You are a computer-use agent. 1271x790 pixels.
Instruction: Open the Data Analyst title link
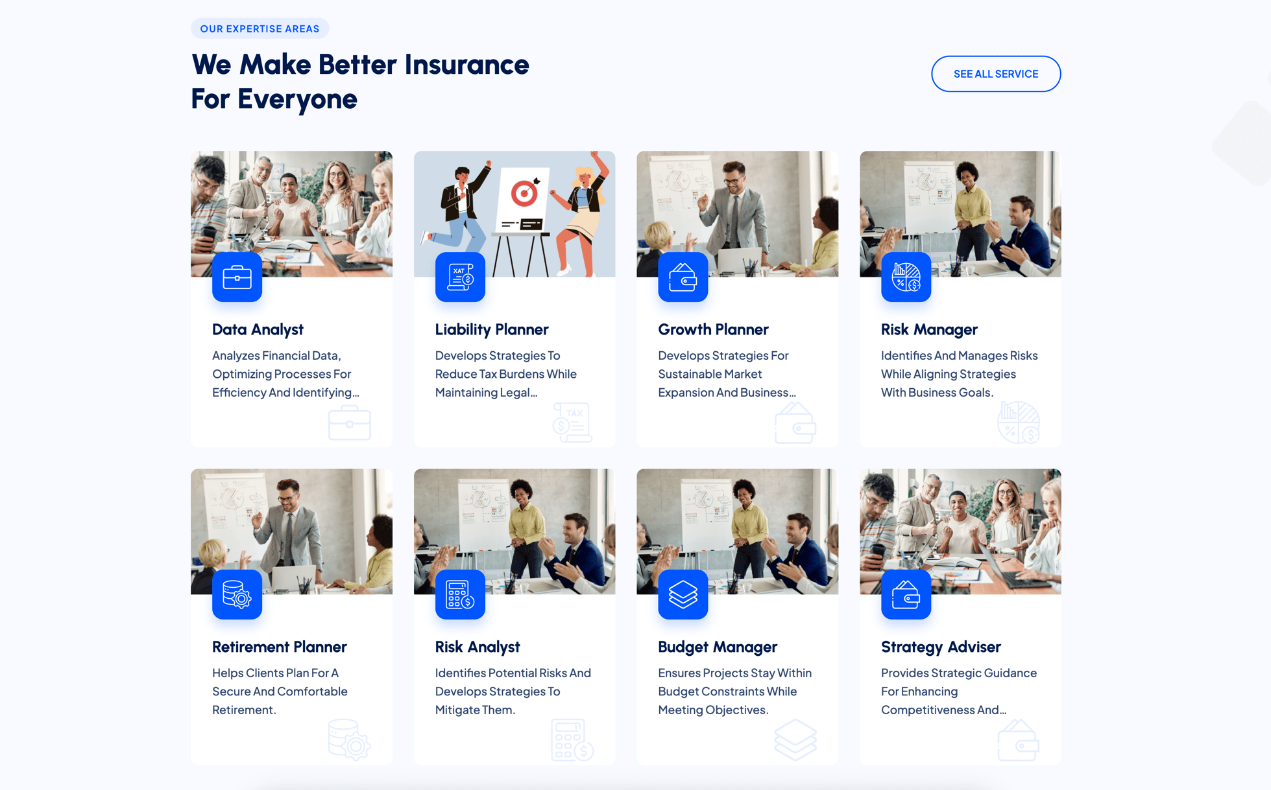pyautogui.click(x=258, y=329)
